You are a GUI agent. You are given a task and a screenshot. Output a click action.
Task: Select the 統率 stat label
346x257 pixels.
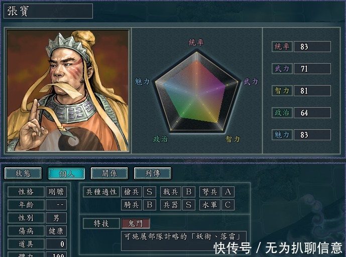pos(282,47)
